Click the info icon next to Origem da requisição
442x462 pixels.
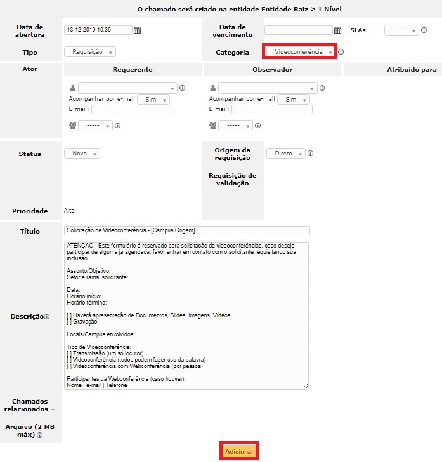point(311,154)
